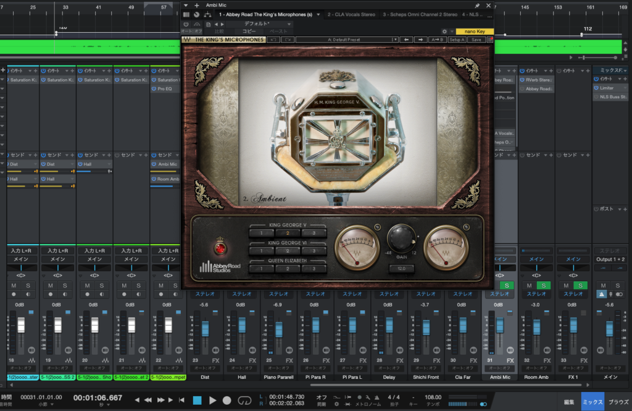The width and height of the screenshot is (632, 411).
Task: Toggle loop mode in transport
Action: pos(244,400)
